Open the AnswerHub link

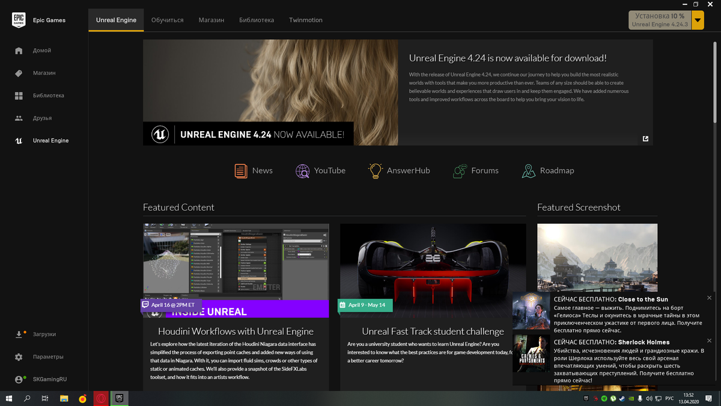point(409,171)
